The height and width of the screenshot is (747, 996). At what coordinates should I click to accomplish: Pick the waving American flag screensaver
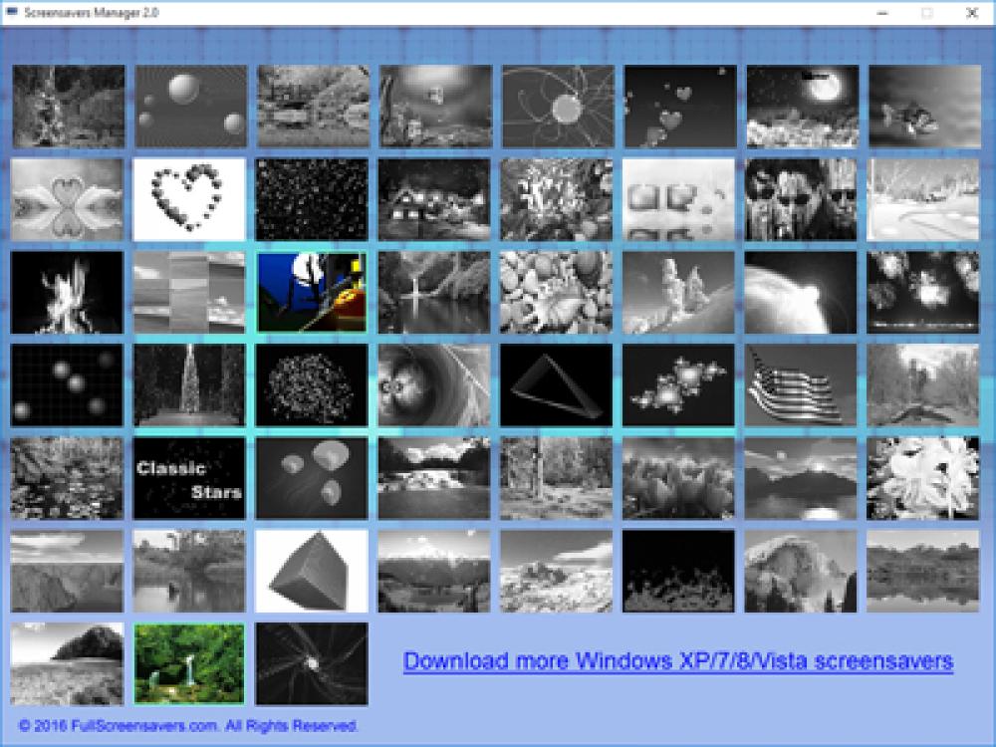(804, 383)
